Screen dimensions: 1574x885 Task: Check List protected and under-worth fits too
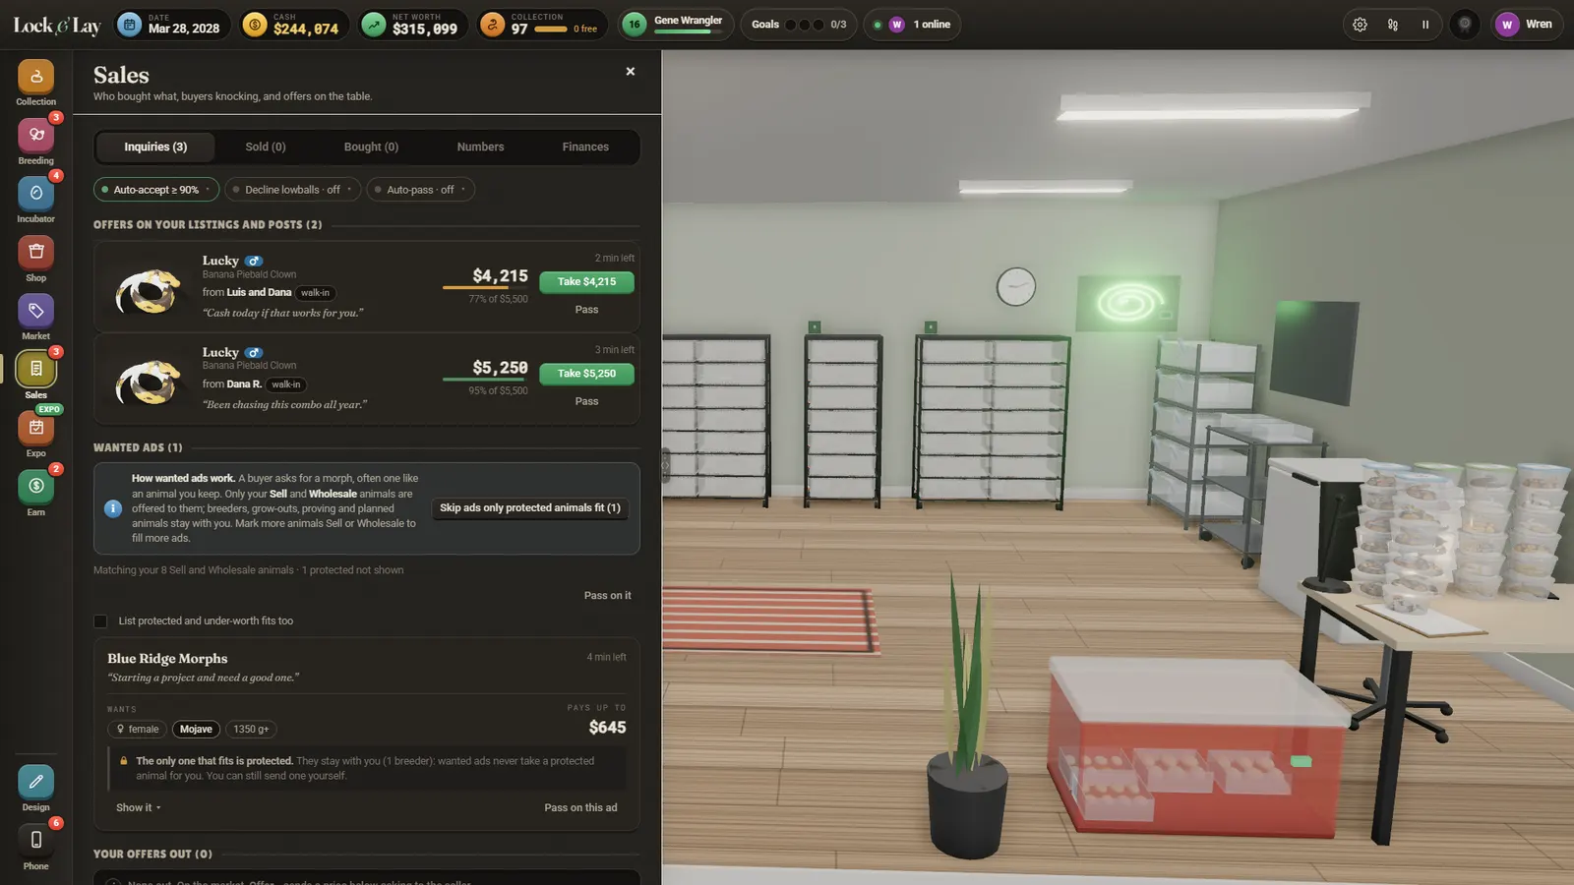[x=100, y=621]
